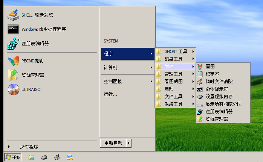This screenshot has width=263, height=162.
Task: Click the GHOST 工具 folder icon
Action: [158, 51]
